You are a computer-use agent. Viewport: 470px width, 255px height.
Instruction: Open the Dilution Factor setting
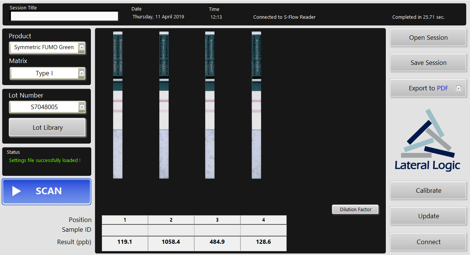coord(355,210)
